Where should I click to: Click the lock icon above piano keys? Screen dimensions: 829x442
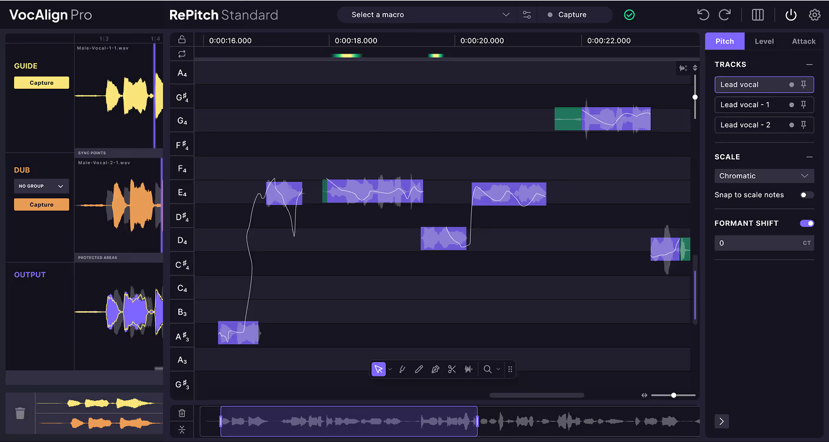pyautogui.click(x=182, y=39)
